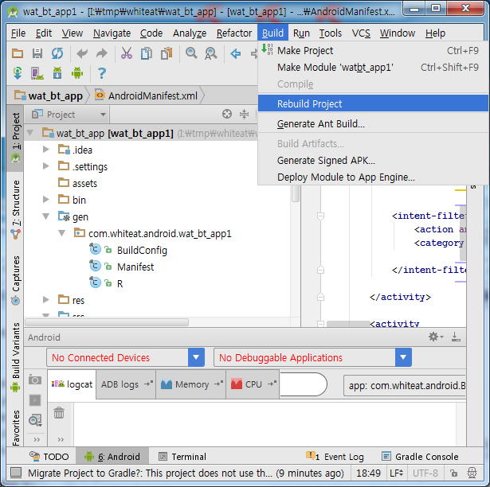Click the Help question mark icon
The height and width of the screenshot is (487, 490).
tap(101, 73)
